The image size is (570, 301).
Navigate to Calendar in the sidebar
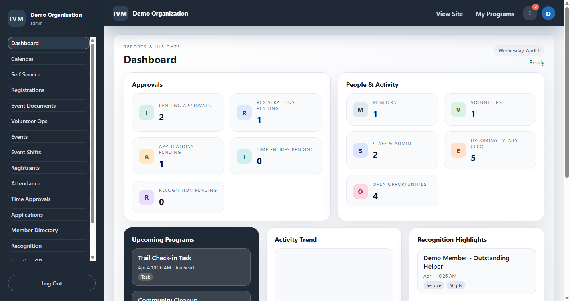pyautogui.click(x=48, y=59)
